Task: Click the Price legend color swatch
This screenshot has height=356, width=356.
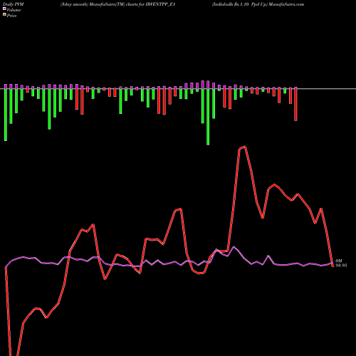Action: pyautogui.click(x=4, y=15)
